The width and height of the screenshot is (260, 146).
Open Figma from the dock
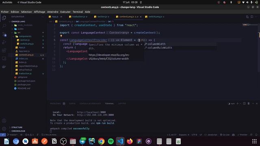(139, 141)
